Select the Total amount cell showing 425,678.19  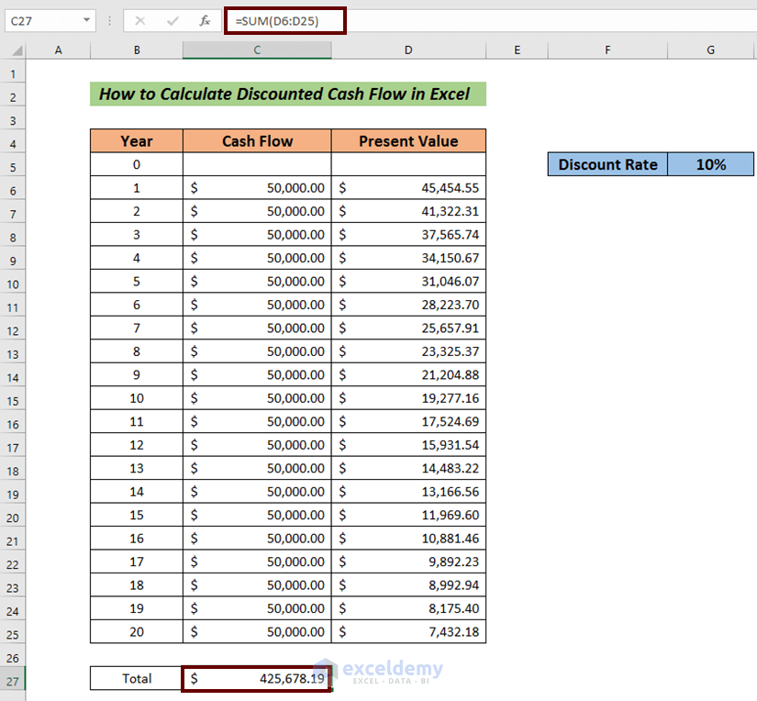[x=257, y=678]
